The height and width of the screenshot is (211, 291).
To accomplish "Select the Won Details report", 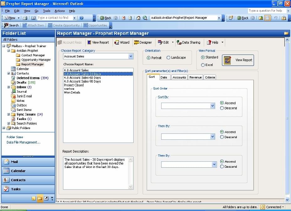I will [x=98, y=92].
